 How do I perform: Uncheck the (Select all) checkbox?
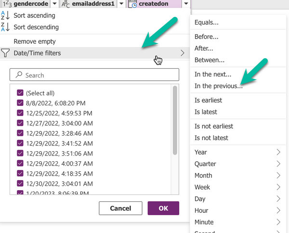20,93
